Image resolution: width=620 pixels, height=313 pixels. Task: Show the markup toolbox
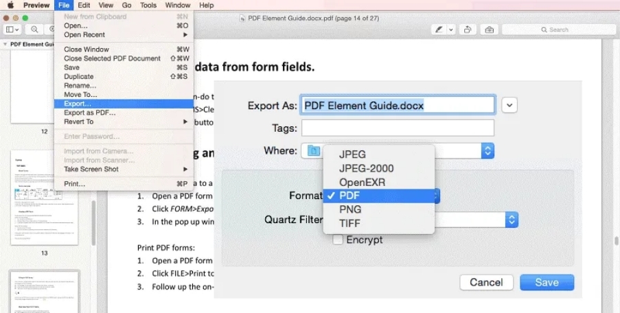(x=489, y=30)
